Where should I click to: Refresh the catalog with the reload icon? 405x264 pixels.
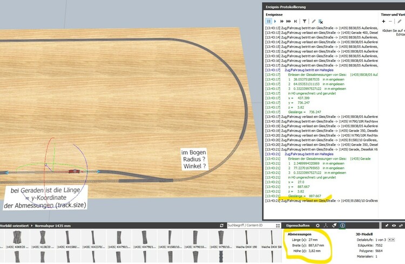point(221,226)
